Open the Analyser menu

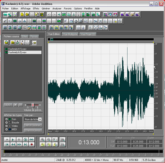[57, 9]
